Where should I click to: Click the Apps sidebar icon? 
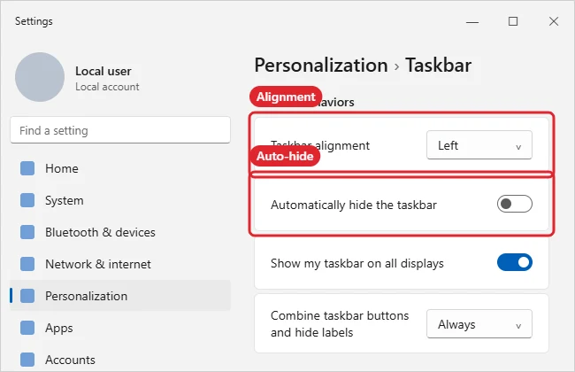coord(27,328)
